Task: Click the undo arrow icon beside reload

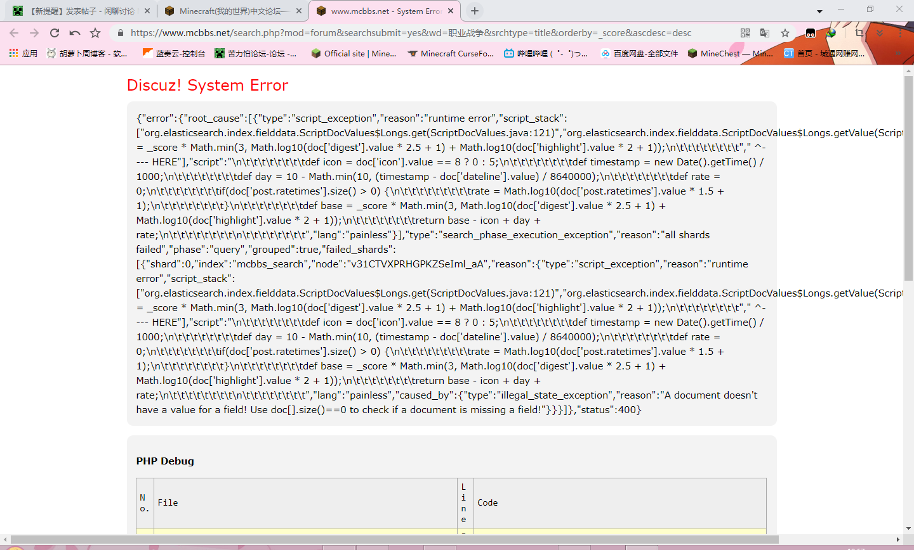Action: 75,33
